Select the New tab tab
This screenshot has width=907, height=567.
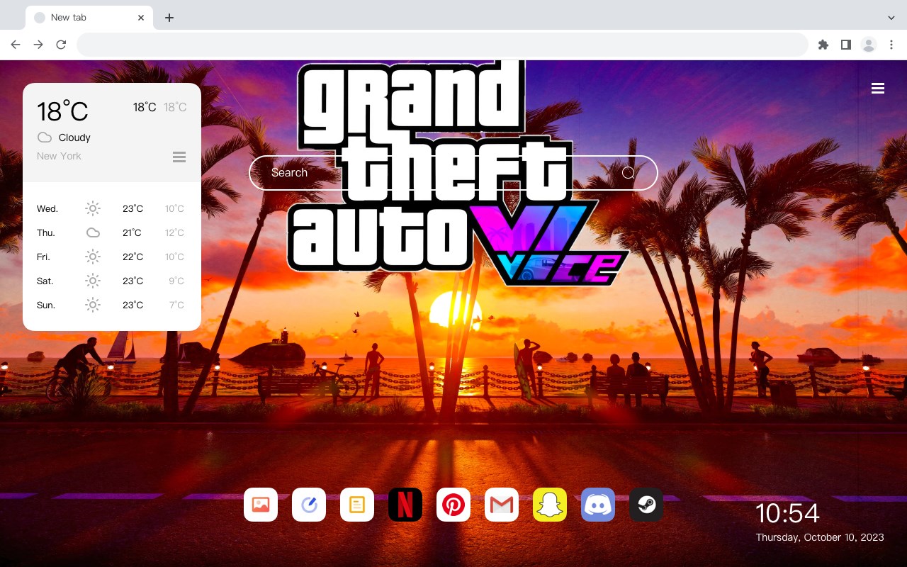coord(89,18)
